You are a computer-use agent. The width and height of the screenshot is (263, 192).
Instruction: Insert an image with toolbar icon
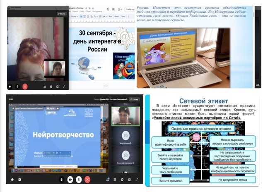[88, 17]
